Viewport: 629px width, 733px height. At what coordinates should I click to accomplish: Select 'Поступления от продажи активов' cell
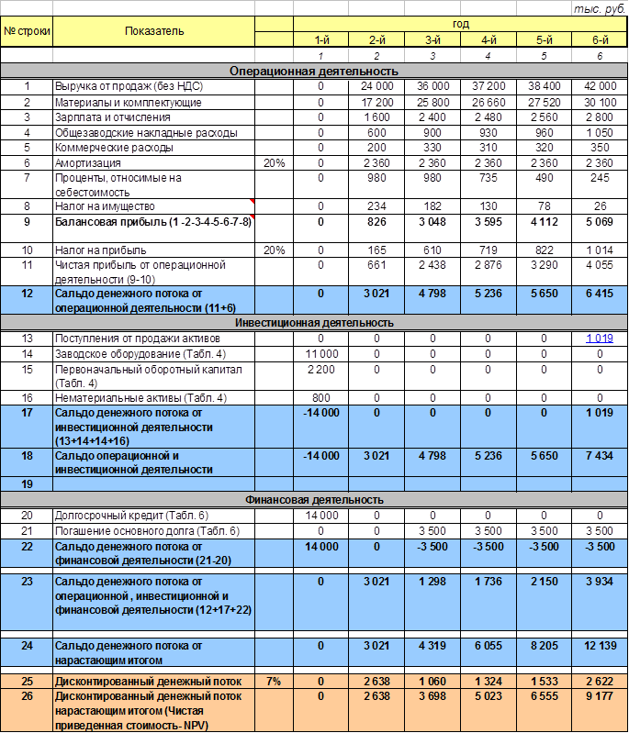pyautogui.click(x=153, y=339)
